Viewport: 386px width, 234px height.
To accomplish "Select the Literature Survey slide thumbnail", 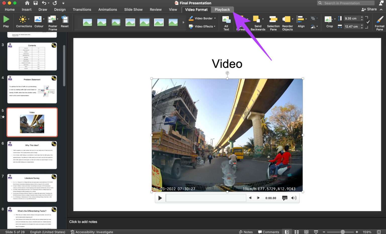I will click(x=32, y=188).
